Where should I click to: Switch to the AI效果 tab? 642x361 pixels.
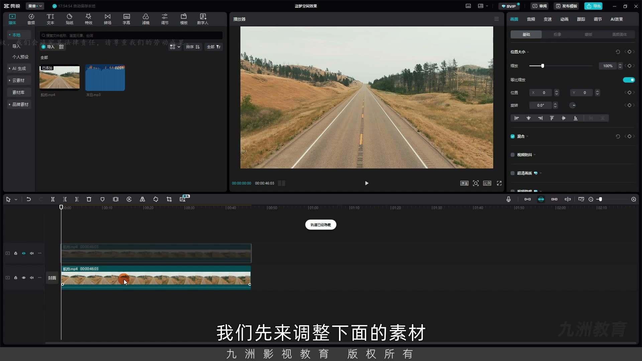point(617,19)
